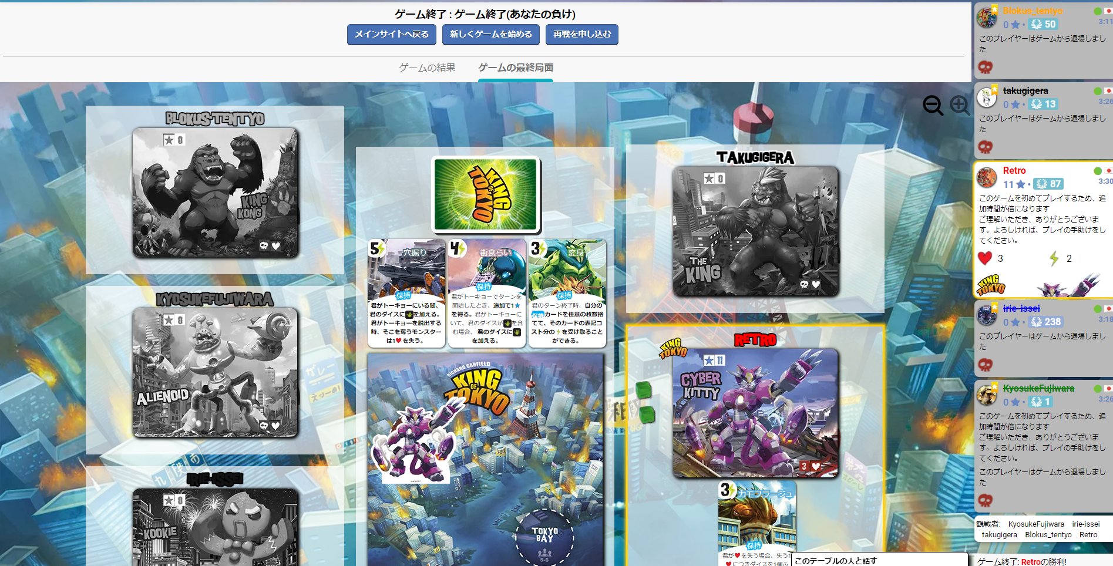Open takugigera player profile name

[x=1025, y=90]
